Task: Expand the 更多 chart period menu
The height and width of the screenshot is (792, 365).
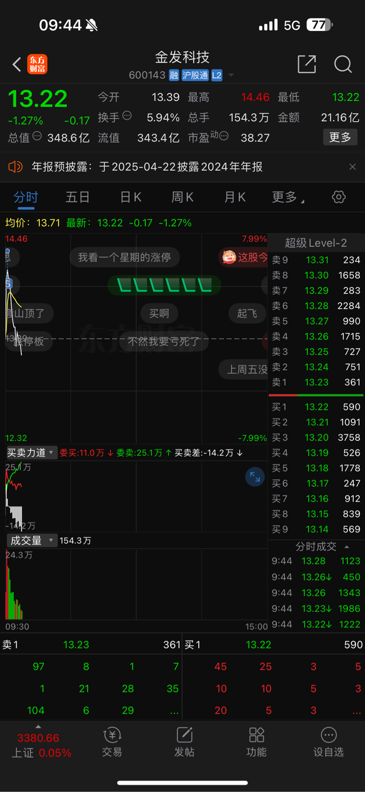Action: point(288,197)
